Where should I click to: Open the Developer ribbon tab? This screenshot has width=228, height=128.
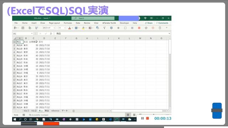[x=124, y=23]
